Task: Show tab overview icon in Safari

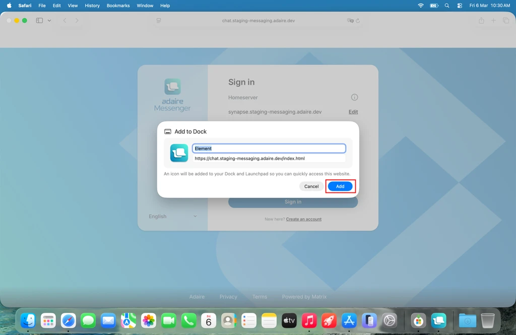Action: pyautogui.click(x=506, y=21)
